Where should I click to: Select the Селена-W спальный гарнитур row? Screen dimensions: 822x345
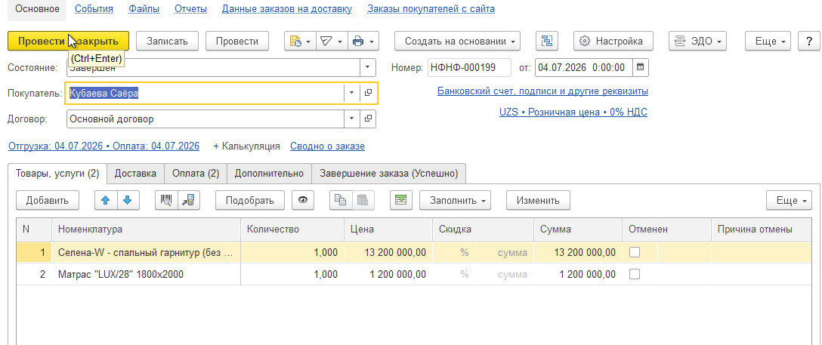(414, 252)
